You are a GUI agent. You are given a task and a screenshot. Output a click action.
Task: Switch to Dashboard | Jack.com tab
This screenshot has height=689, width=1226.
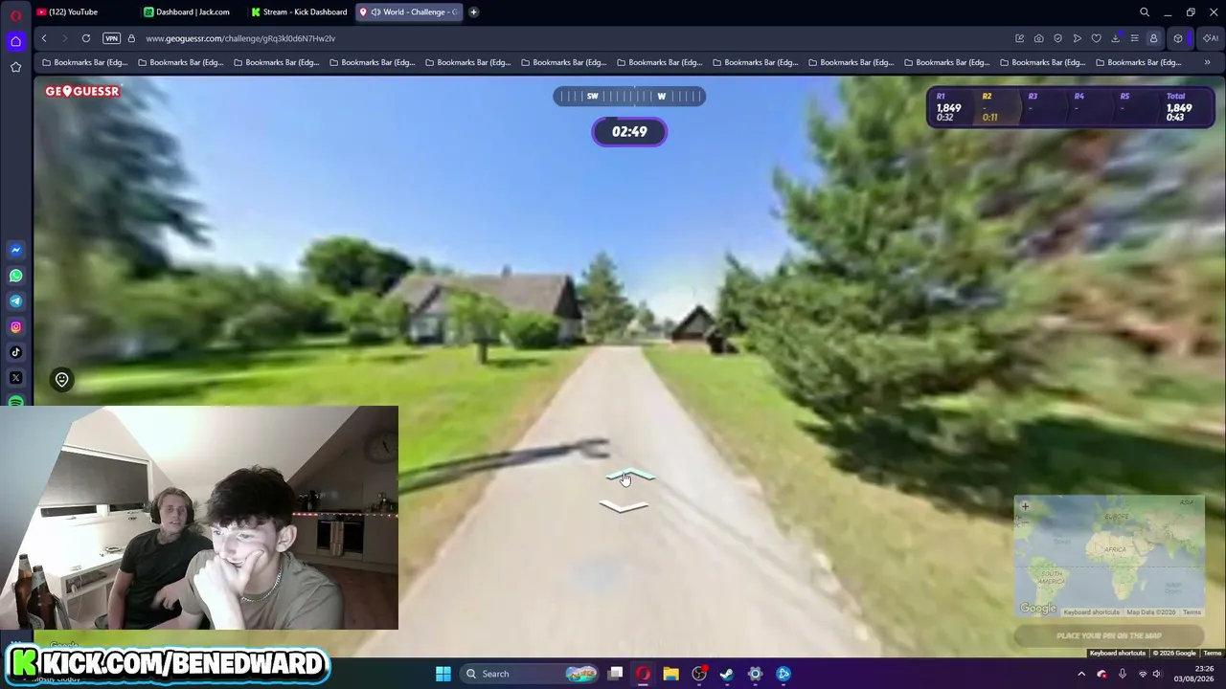(x=192, y=12)
